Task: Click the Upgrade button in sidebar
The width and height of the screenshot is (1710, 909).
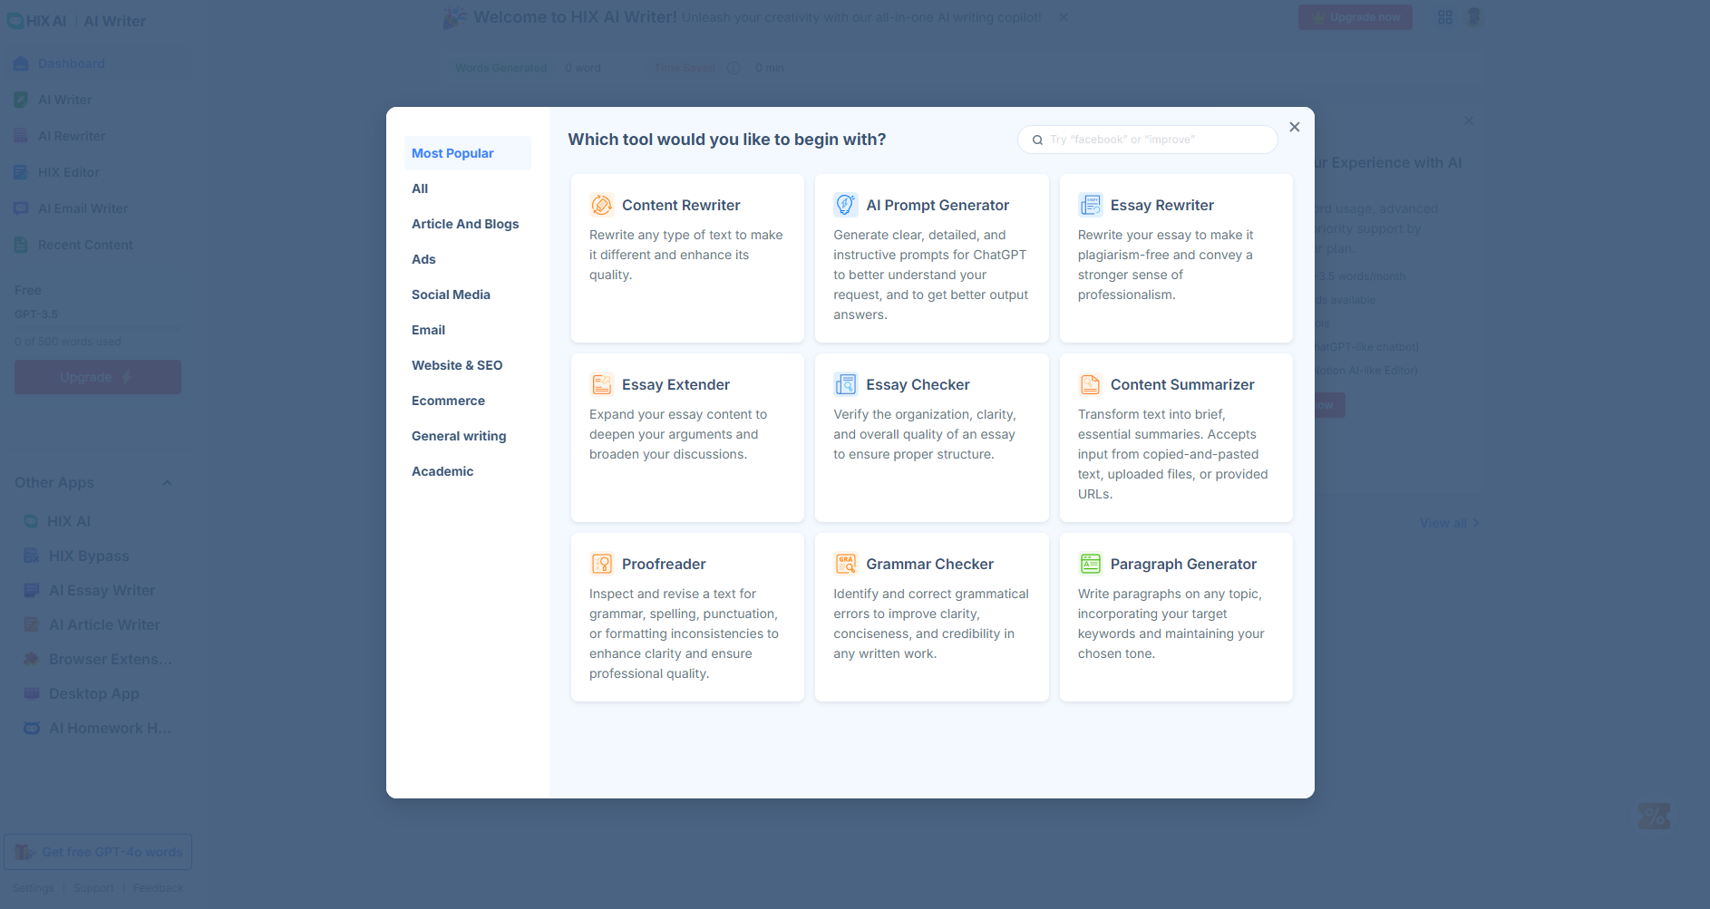Action: tap(98, 377)
